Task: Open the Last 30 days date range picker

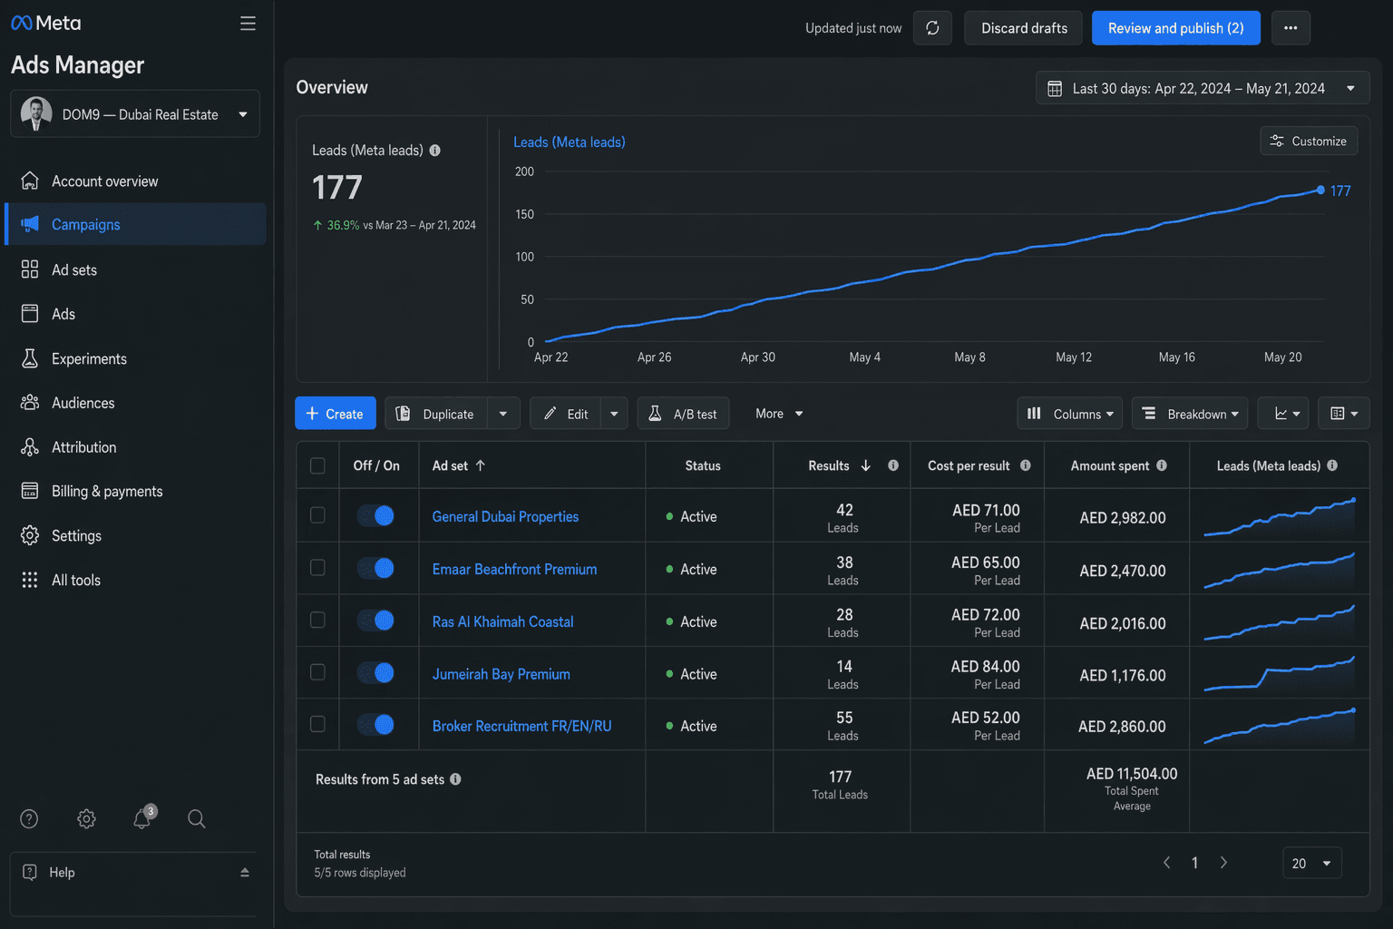Action: click(1203, 87)
